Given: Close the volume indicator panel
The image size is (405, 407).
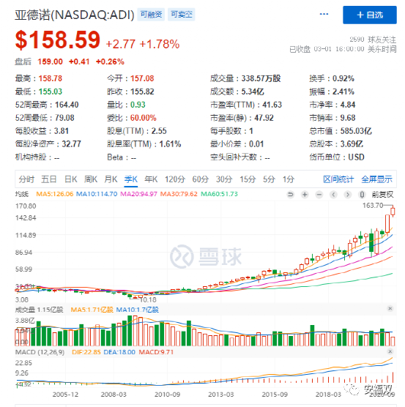Looking at the screenshot, I should point(390,308).
